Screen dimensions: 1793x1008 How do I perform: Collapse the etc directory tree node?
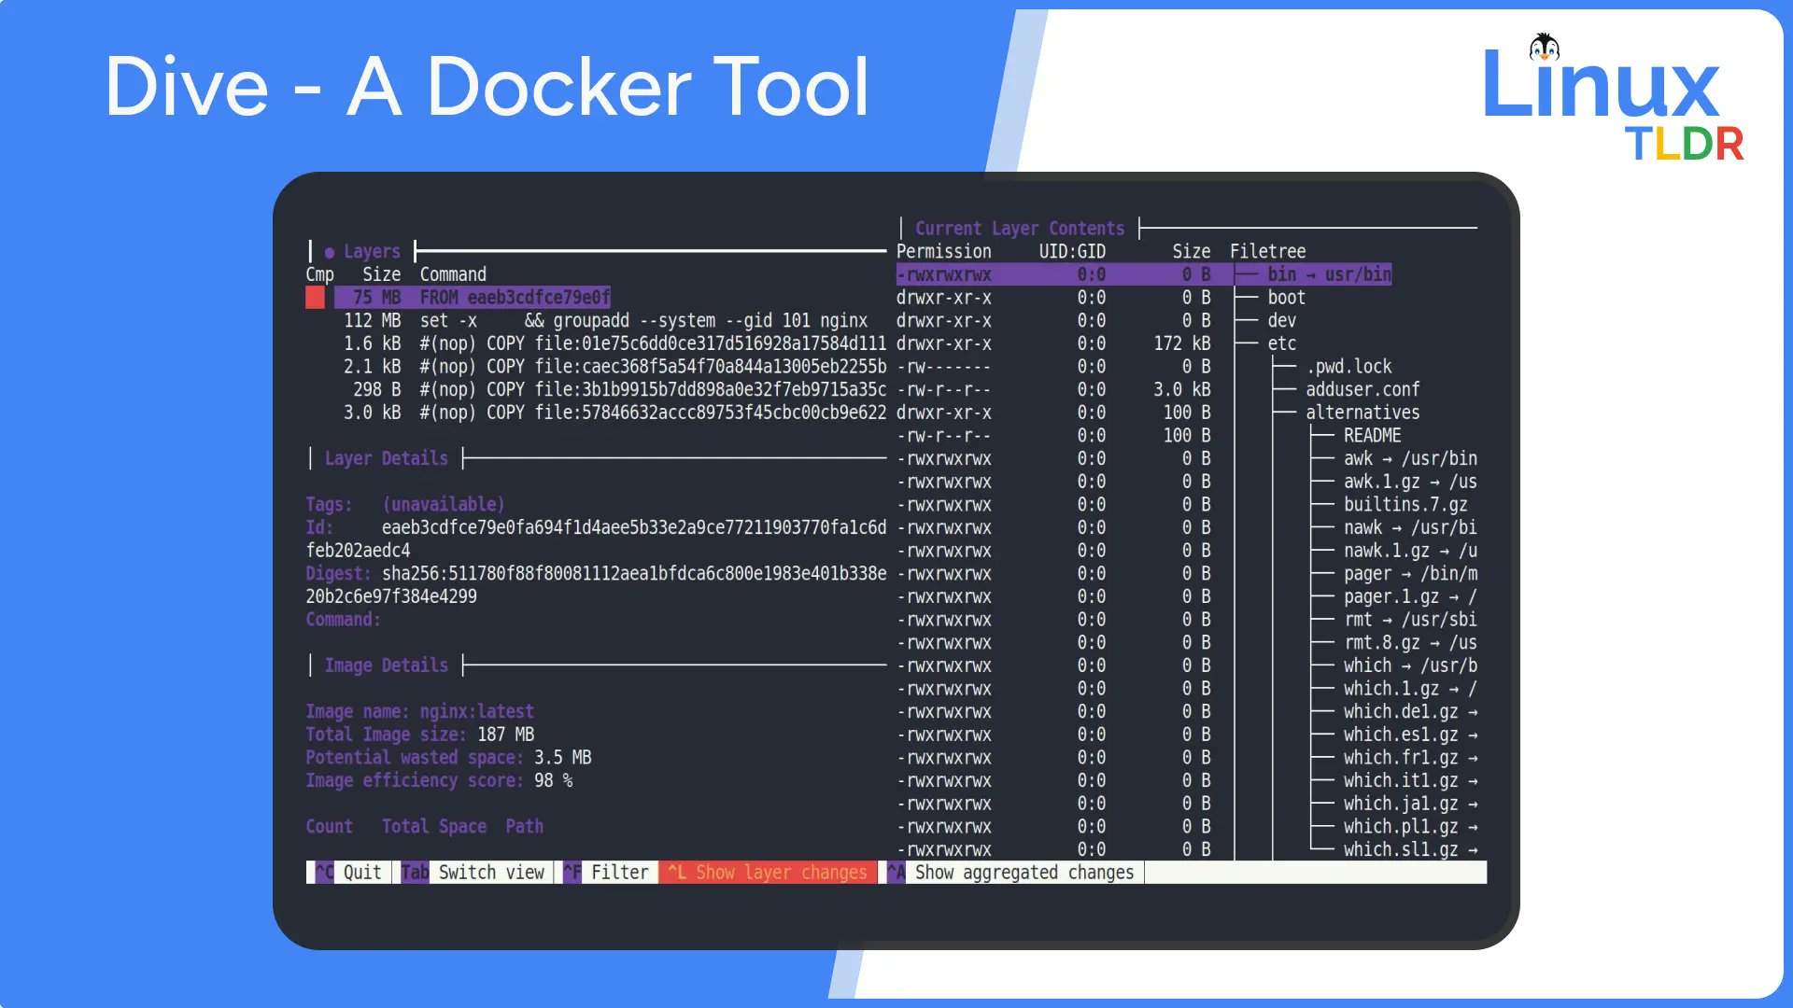coord(1281,343)
